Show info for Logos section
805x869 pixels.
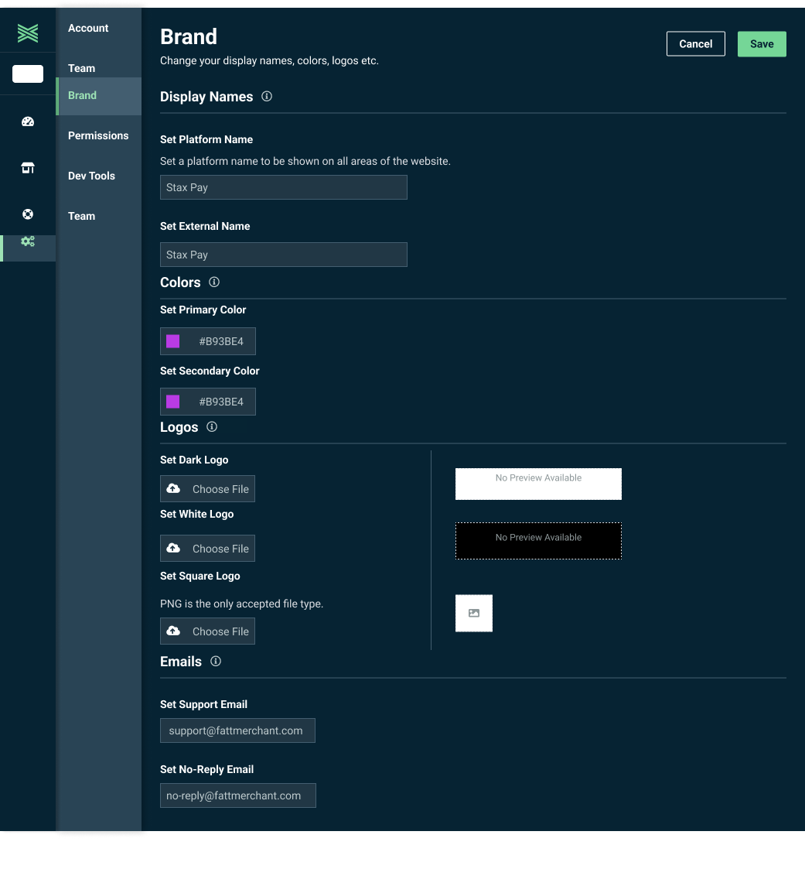click(212, 426)
